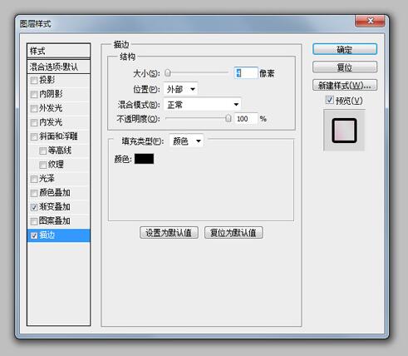Viewport: 408px width, 356px height.
Task: Uncheck the 描边 stroke checkbox
Action: (x=34, y=235)
